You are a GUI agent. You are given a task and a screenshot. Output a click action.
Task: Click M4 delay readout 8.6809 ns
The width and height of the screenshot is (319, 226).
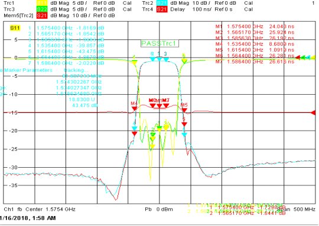(x=282, y=44)
